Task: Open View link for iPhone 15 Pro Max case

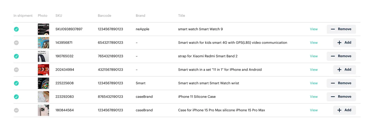Action: click(314, 110)
